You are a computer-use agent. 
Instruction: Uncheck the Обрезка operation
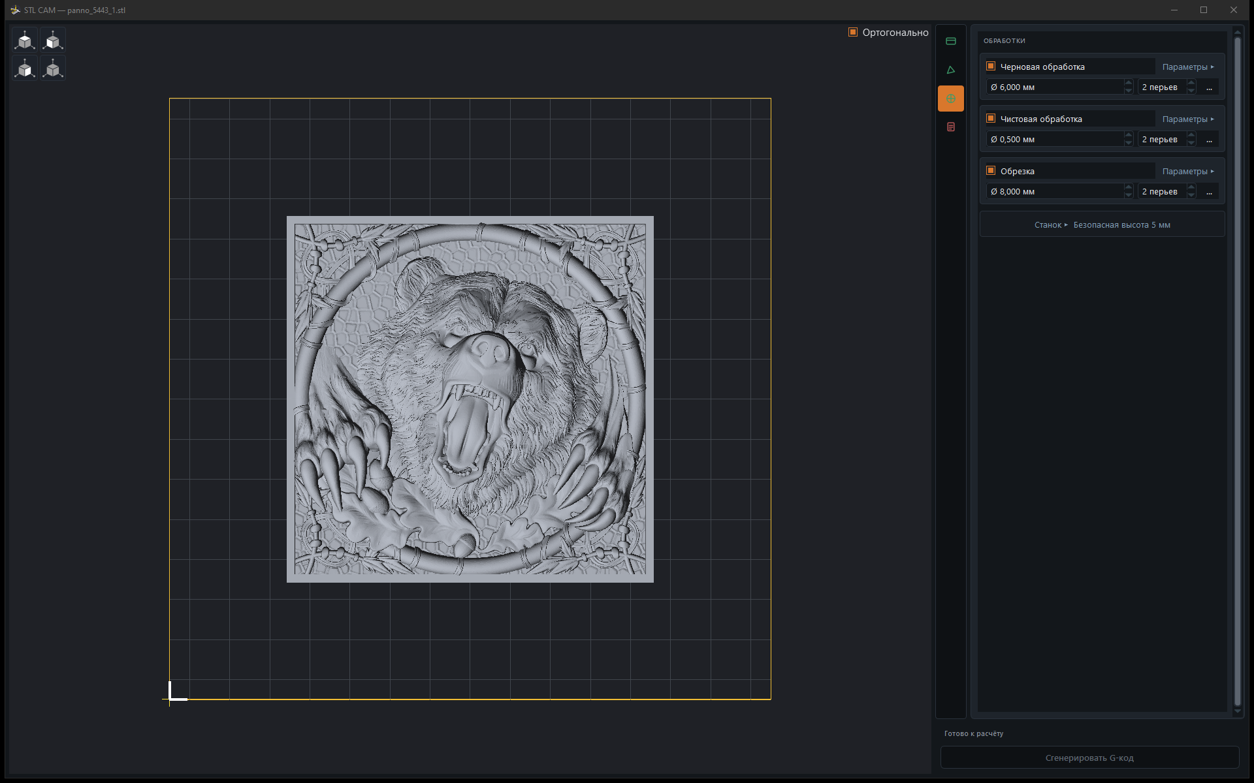point(991,170)
